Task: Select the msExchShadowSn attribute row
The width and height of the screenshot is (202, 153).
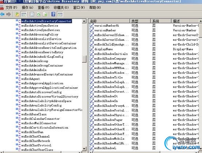Action: pyautogui.click(x=144, y=101)
